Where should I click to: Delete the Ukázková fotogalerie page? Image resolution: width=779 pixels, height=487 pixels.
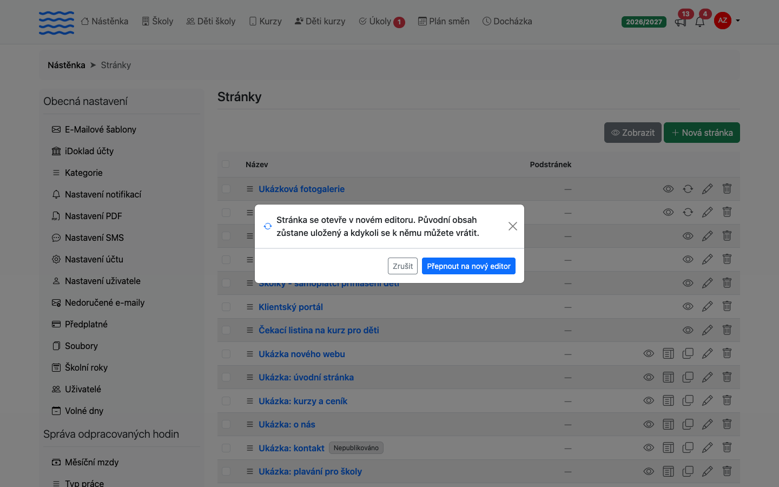(727, 189)
